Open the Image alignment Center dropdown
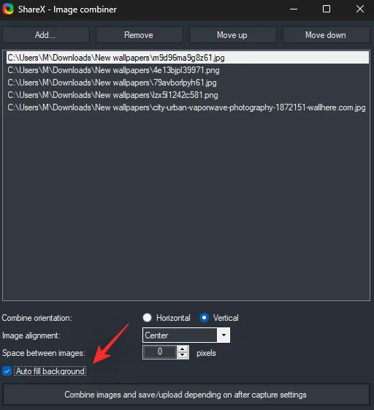The width and height of the screenshot is (374, 410). [x=186, y=335]
